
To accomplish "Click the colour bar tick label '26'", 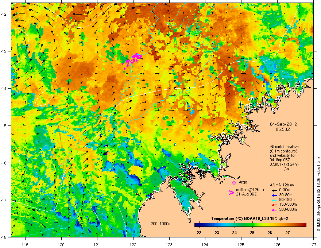I will point(270,233).
